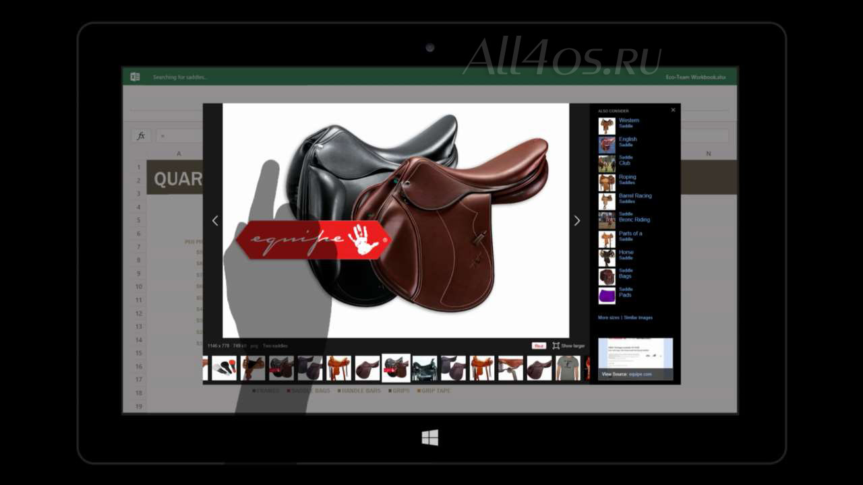Select the purple Saddle Pads thumbnail
863x485 pixels.
(607, 296)
